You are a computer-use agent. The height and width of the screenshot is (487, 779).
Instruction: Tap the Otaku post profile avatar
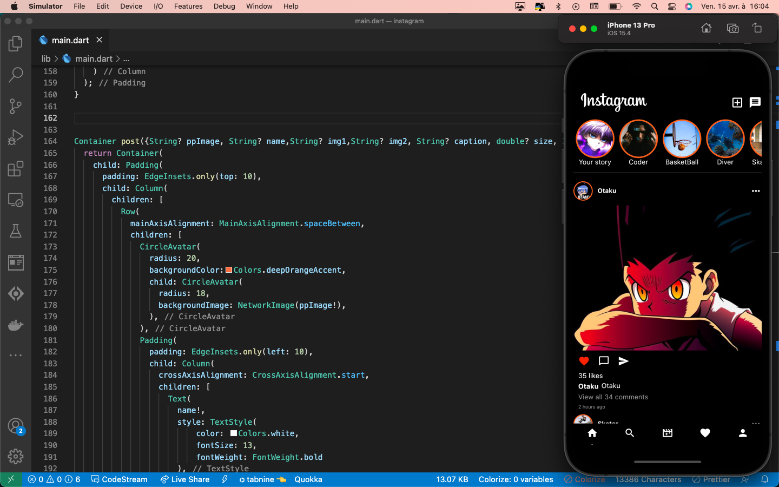tap(583, 191)
